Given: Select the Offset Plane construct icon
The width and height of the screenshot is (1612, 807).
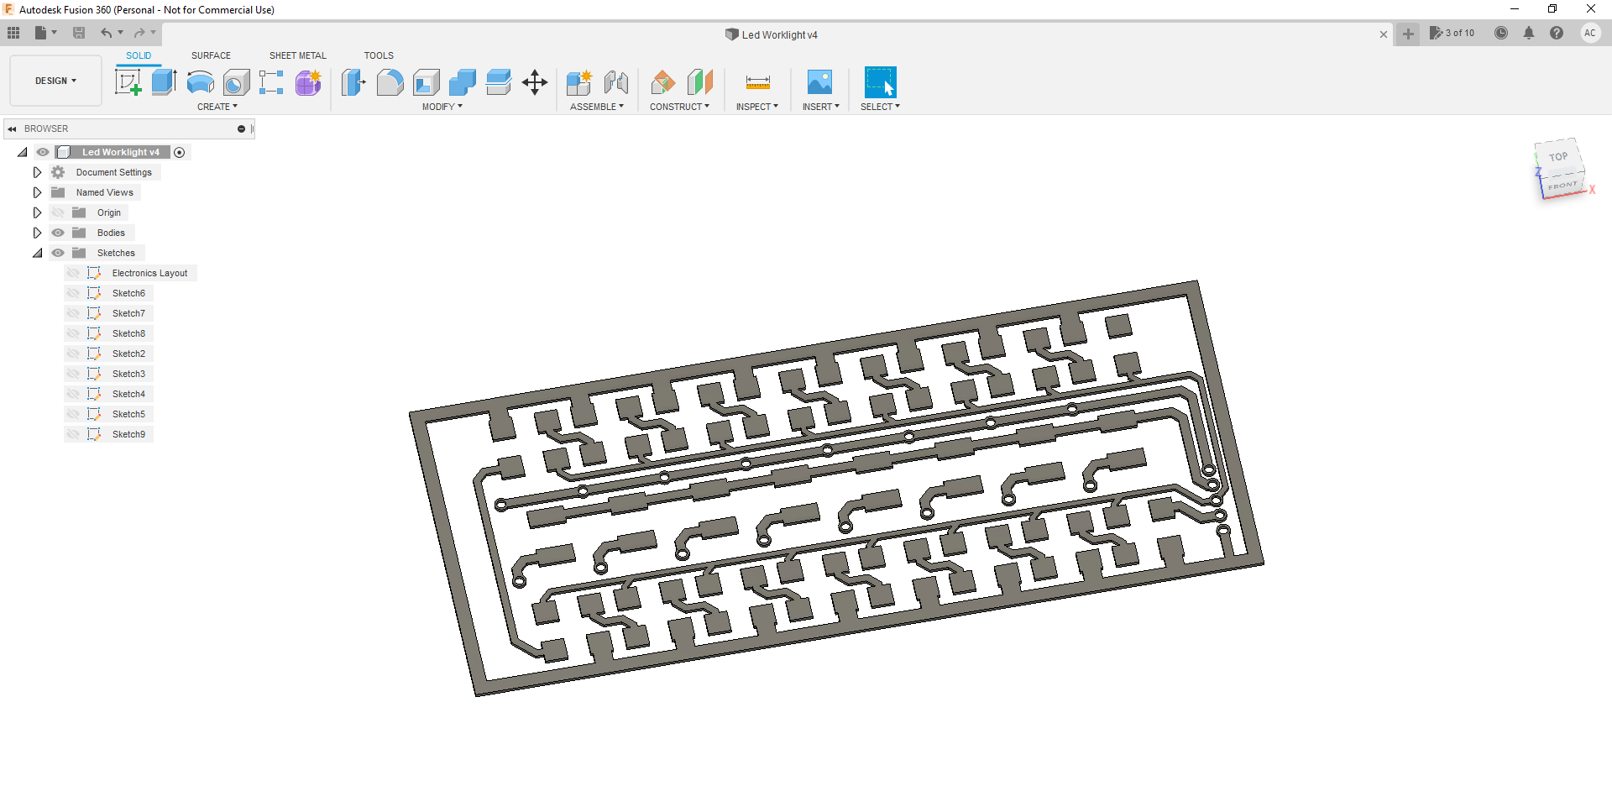Looking at the screenshot, I should (663, 82).
